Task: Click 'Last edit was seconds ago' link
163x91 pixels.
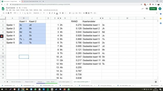Action: [50, 10]
